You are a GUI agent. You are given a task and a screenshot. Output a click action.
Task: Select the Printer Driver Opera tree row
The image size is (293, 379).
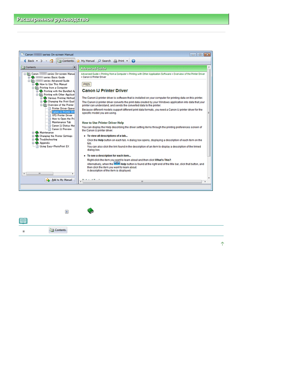point(63,108)
